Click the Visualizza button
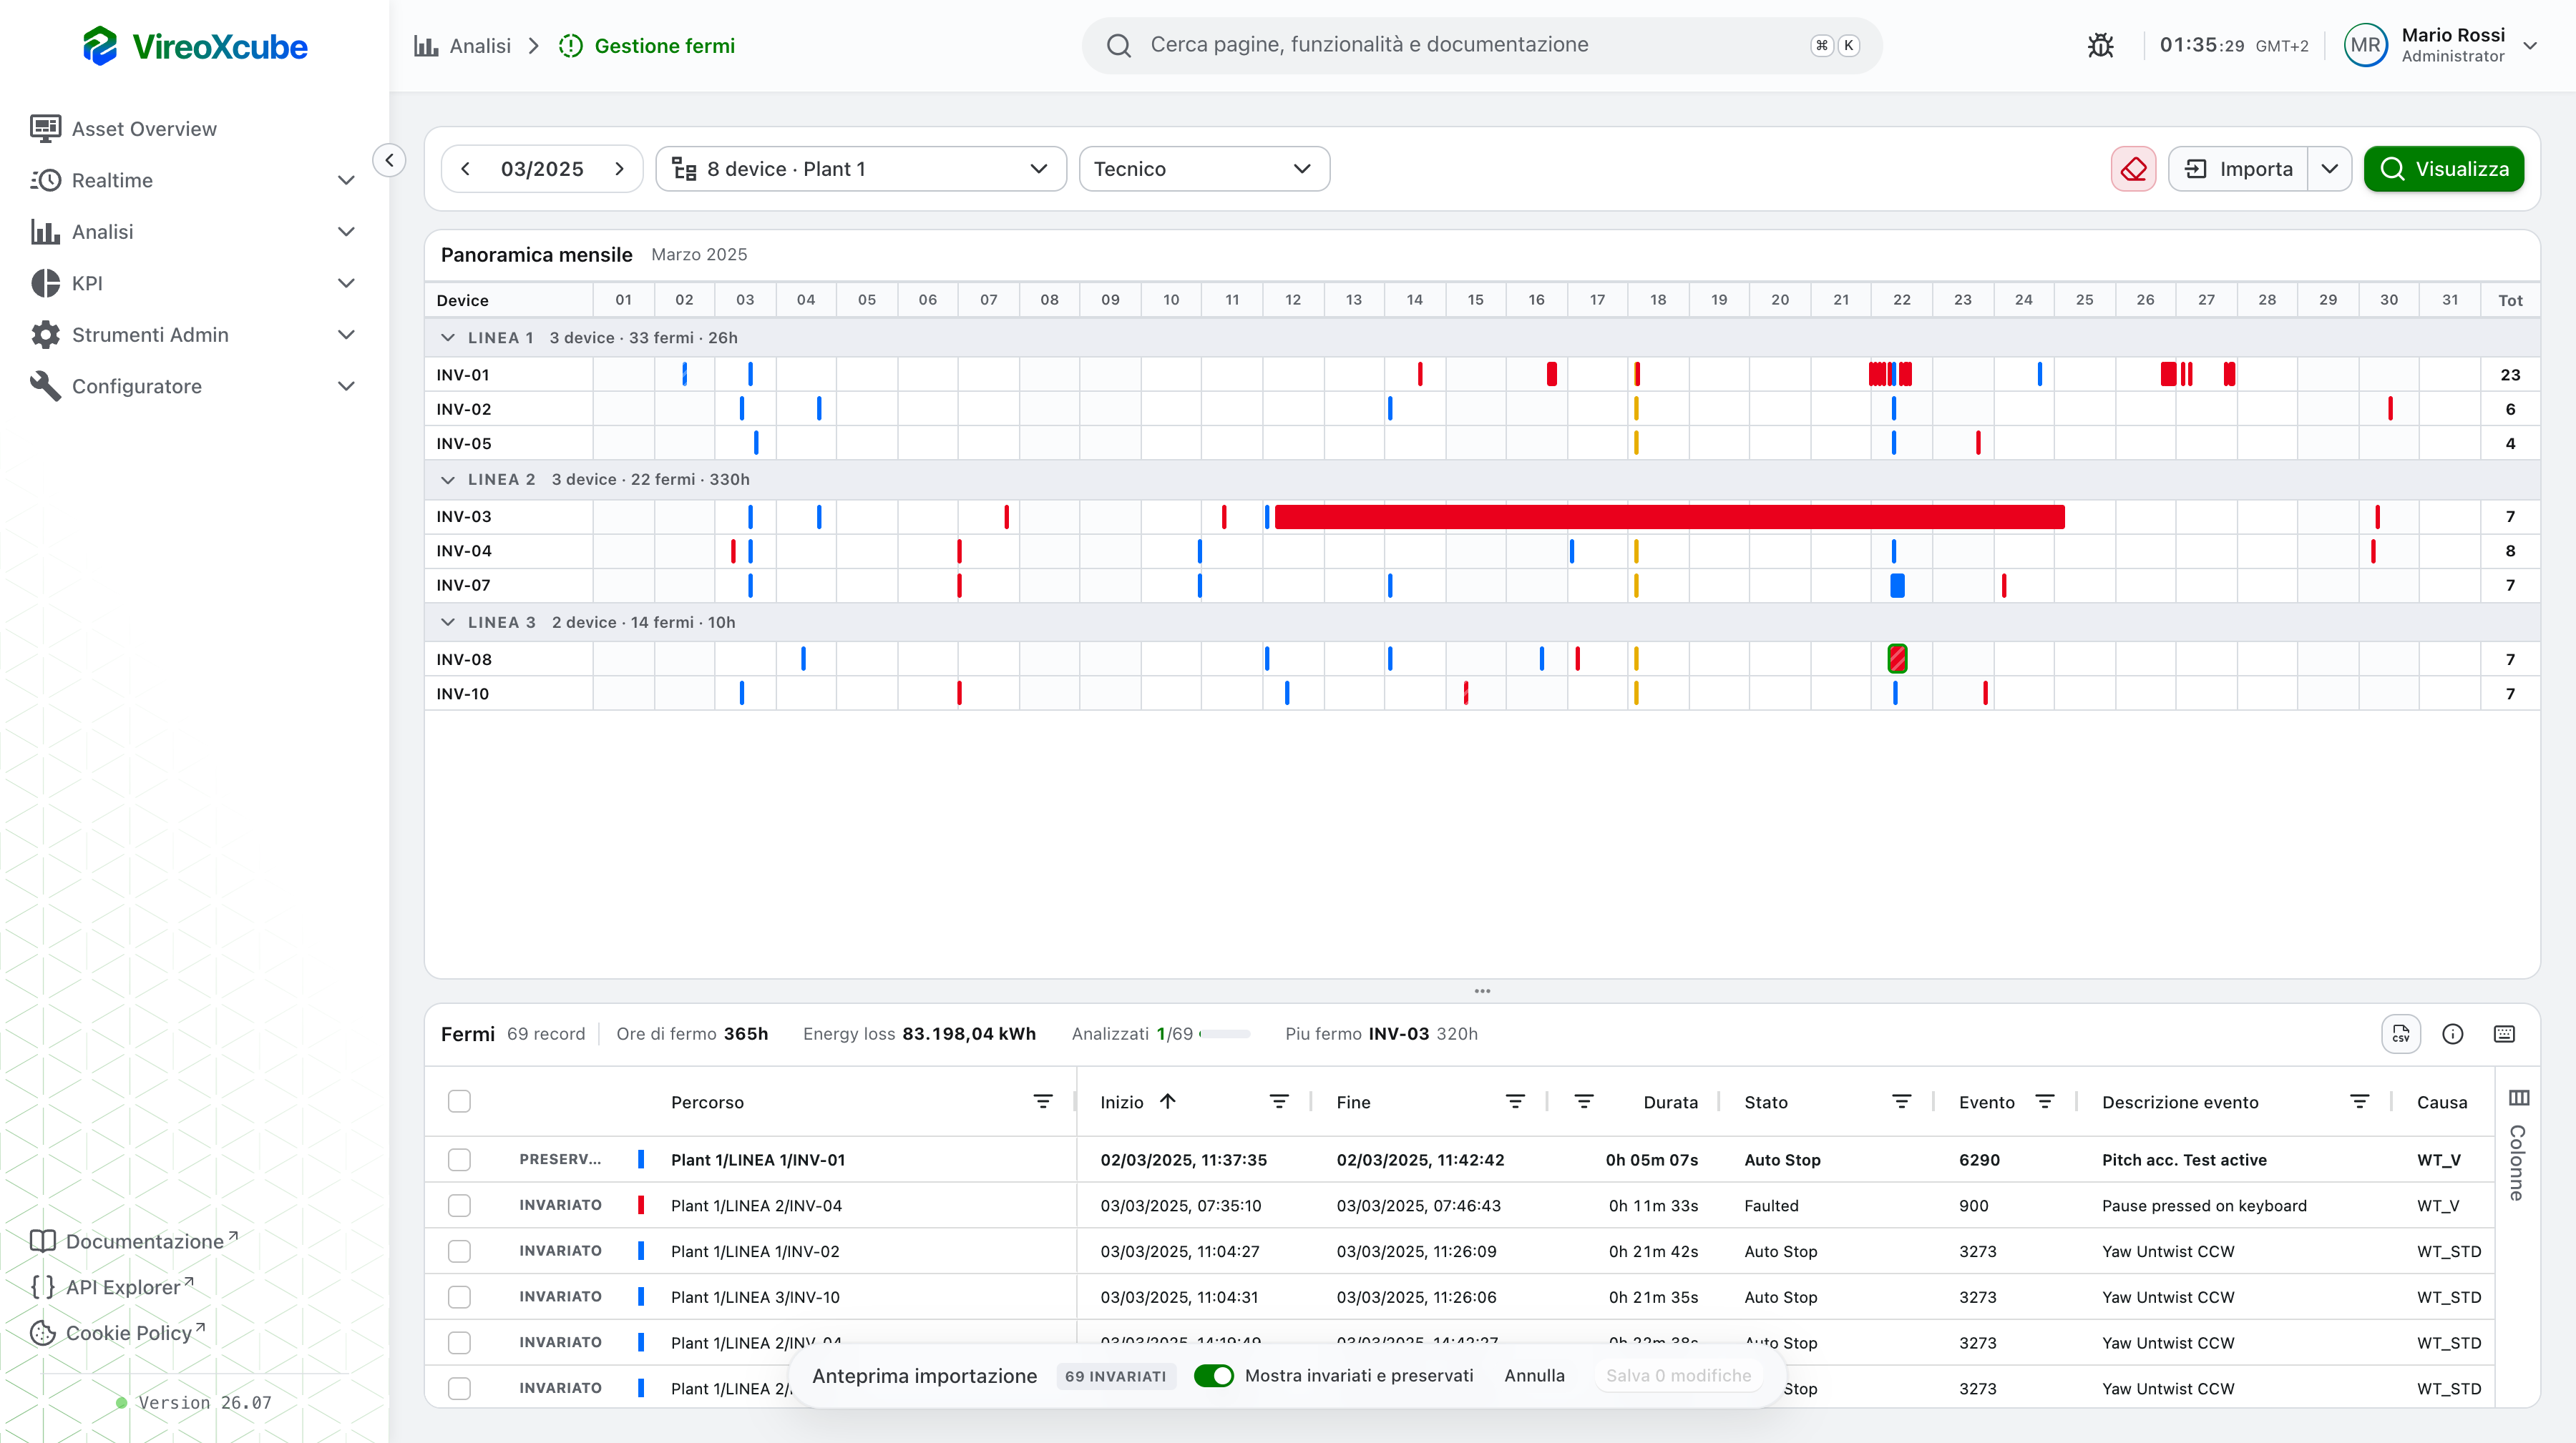Image resolution: width=2576 pixels, height=1443 pixels. coord(2444,169)
